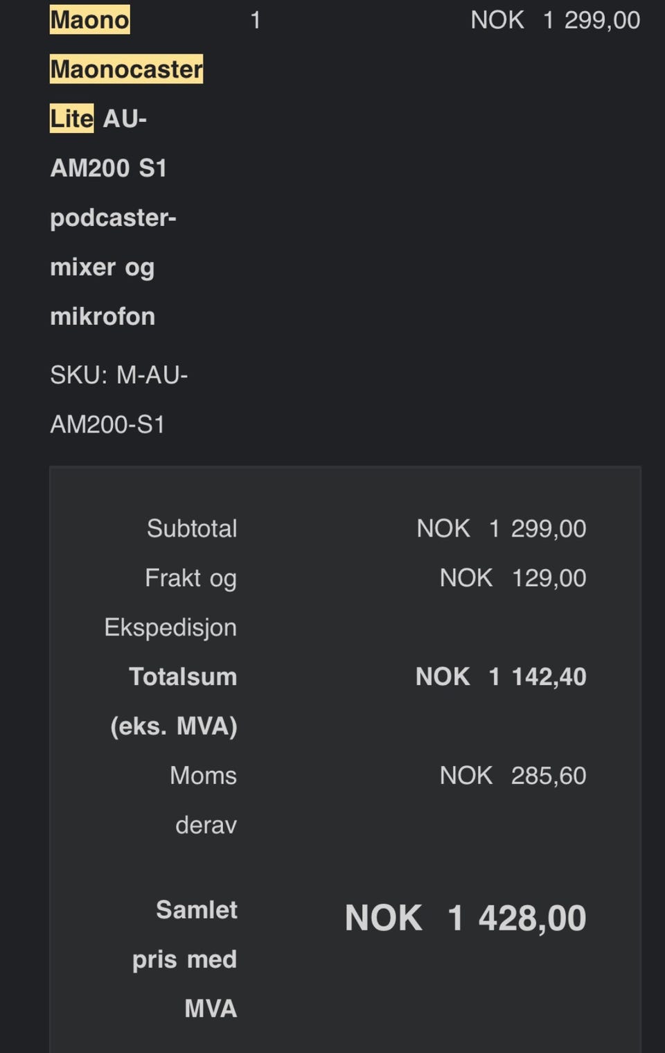Click the word "mikrofon" in product title
This screenshot has height=1053, width=665.
pos(103,317)
